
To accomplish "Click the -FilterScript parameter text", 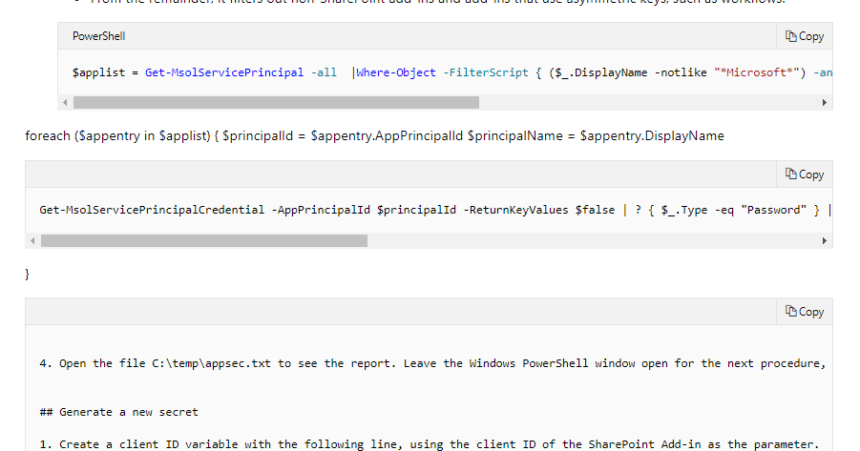I will [486, 72].
